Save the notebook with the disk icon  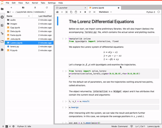pyautogui.click(x=57, y=12)
